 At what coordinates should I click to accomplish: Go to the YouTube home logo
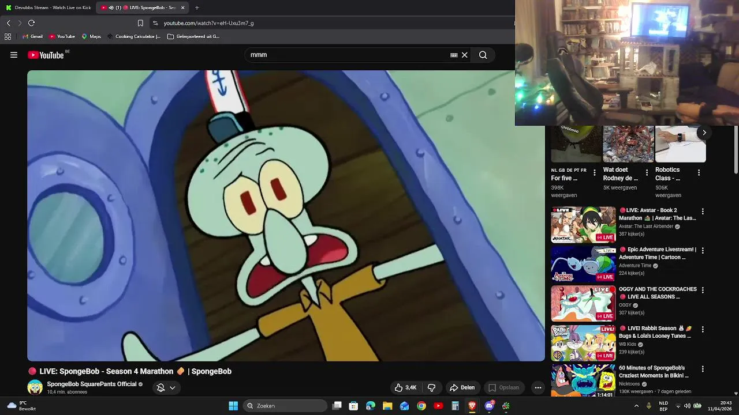[x=46, y=55]
